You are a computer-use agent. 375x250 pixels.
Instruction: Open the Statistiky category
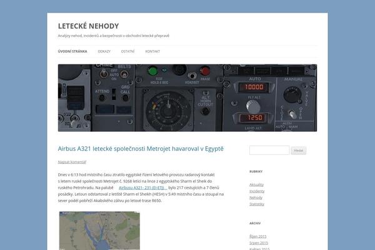pyautogui.click(x=257, y=204)
